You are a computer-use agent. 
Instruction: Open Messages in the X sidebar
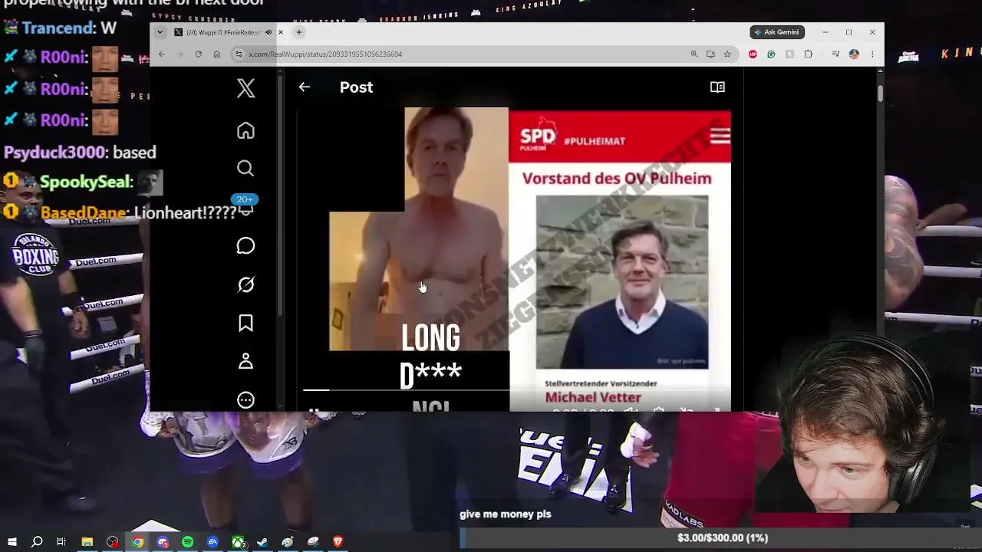(x=245, y=245)
